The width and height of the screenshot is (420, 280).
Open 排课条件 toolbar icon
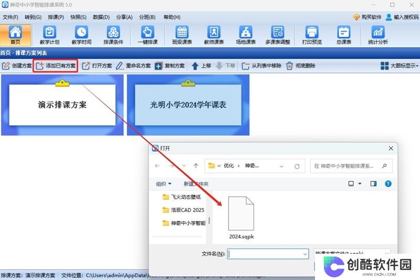point(113,35)
